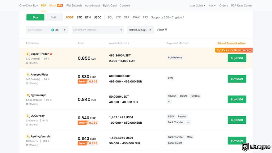The image size is (272, 153).
Task: Click the Top Picks help question icon
Action: point(250,50)
